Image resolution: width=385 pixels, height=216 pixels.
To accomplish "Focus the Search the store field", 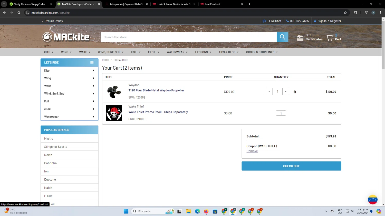I will (189, 37).
